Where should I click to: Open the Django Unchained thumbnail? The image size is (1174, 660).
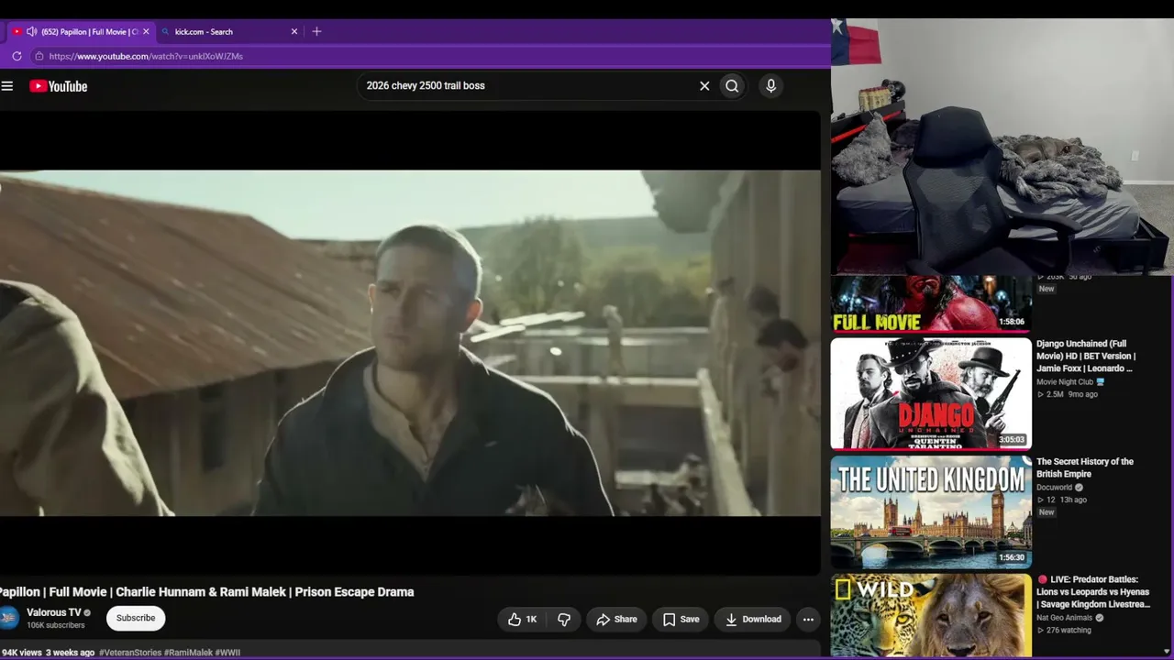[931, 393]
